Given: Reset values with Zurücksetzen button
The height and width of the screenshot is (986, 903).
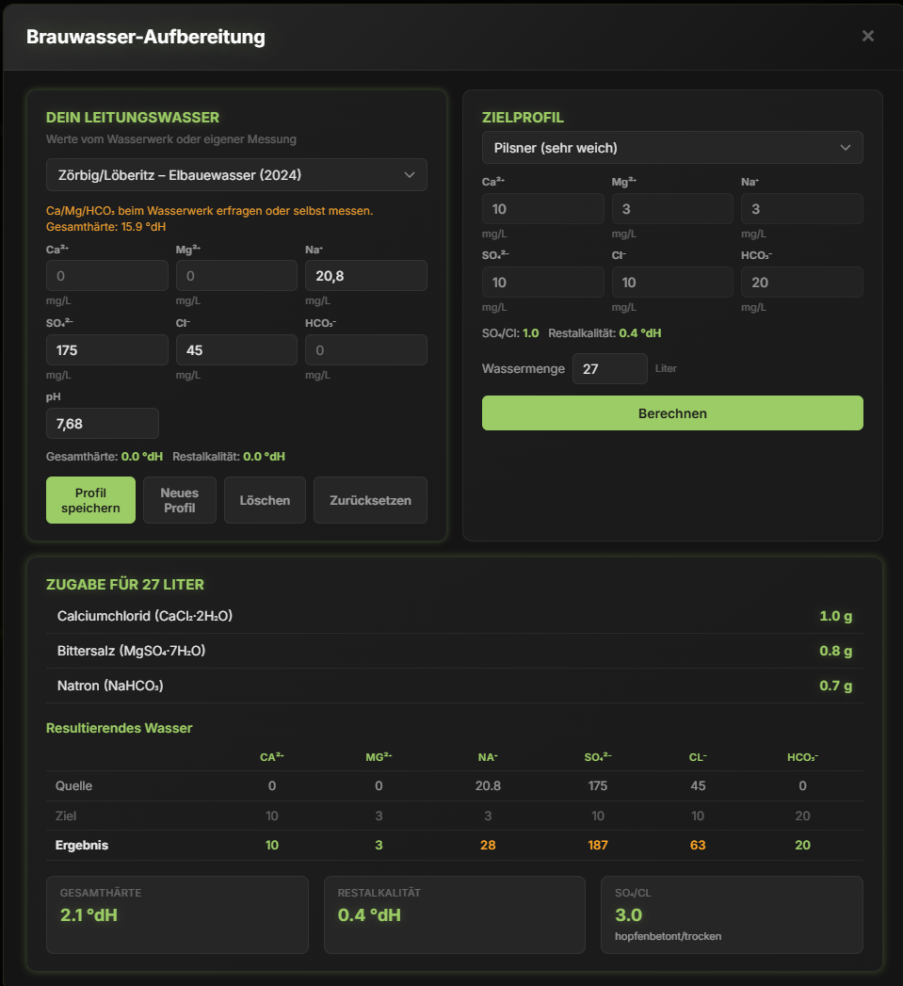Looking at the screenshot, I should coord(370,500).
